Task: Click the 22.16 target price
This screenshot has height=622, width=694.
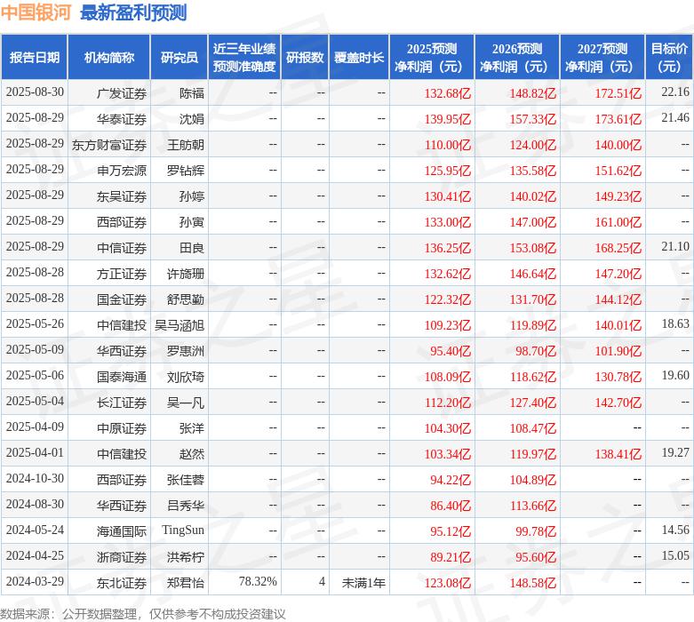Action: pyautogui.click(x=675, y=92)
